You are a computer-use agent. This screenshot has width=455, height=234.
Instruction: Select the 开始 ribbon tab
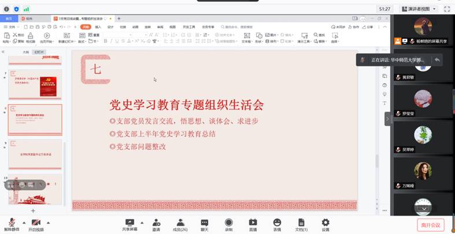click(x=86, y=27)
